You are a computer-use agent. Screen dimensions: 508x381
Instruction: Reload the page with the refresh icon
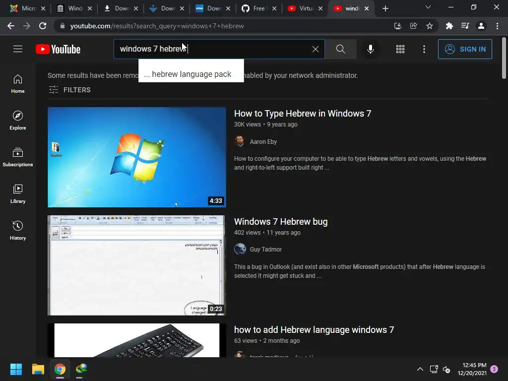pyautogui.click(x=43, y=26)
